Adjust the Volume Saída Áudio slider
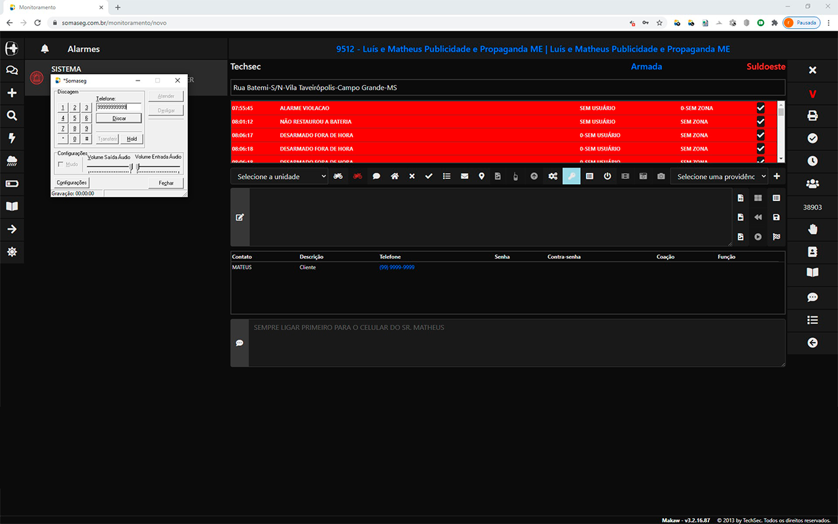Screen dimensions: 838x524 point(131,167)
